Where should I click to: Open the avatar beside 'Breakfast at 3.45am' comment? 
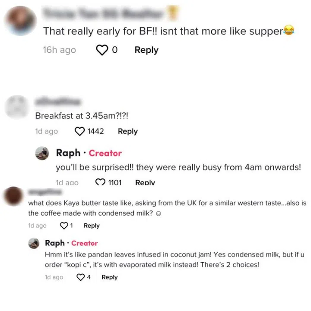(17, 107)
